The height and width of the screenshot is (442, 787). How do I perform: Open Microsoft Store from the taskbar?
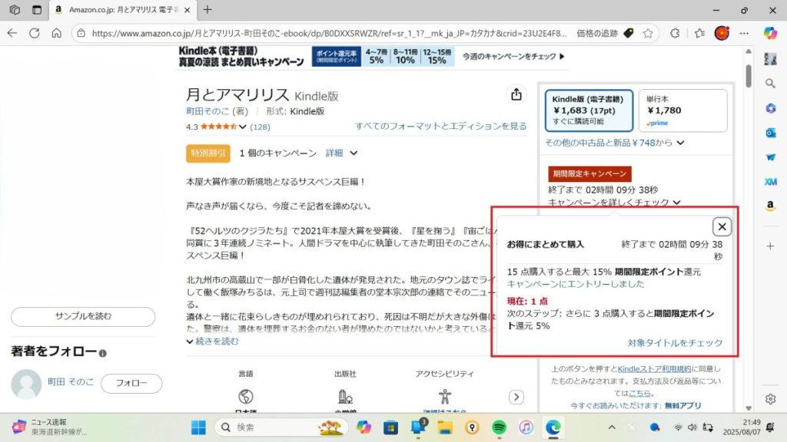coord(390,427)
